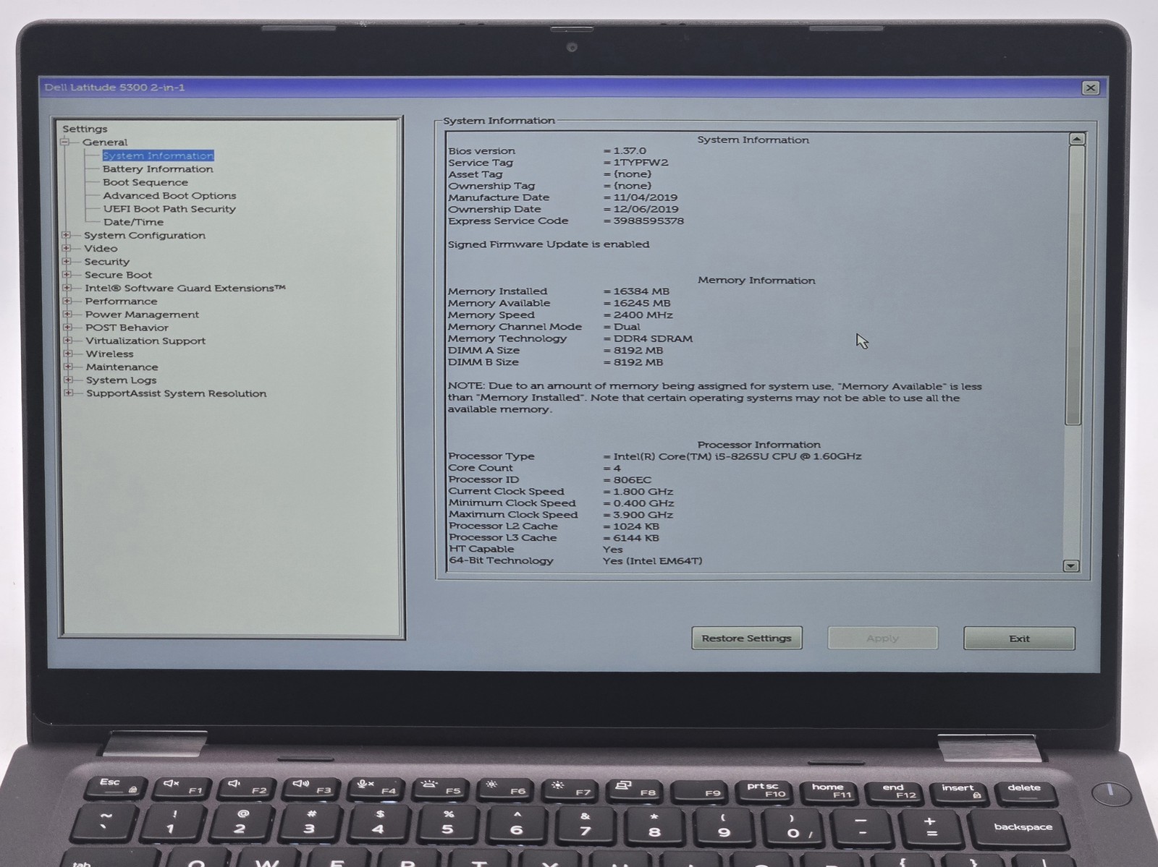This screenshot has height=867, width=1158.
Task: Close the BIOS setup window
Action: (1090, 88)
